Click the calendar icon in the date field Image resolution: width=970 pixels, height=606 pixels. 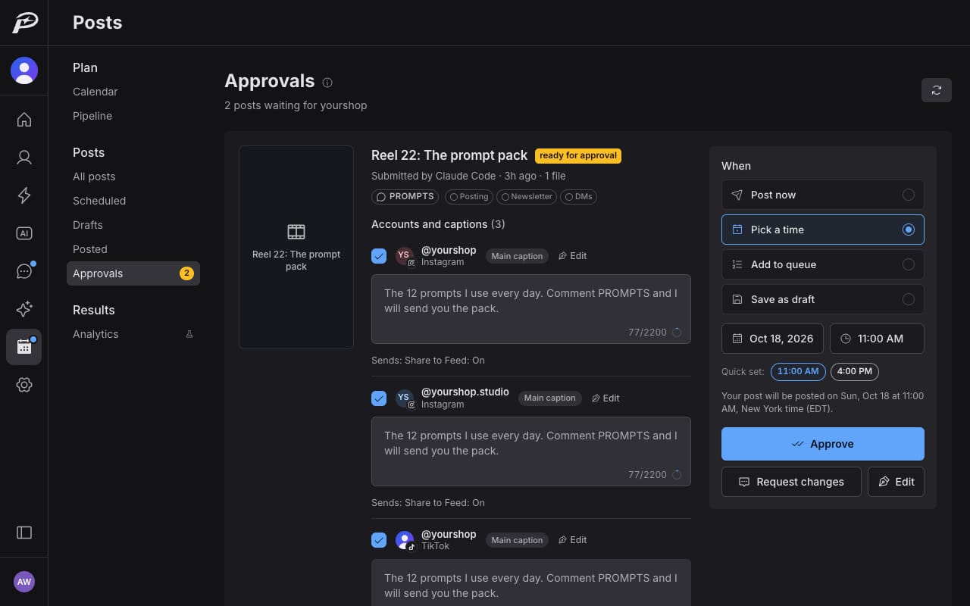(x=737, y=339)
